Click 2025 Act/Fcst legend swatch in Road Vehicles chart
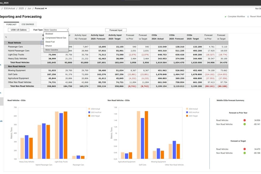Screen dimensions: 261x174 click(89, 112)
